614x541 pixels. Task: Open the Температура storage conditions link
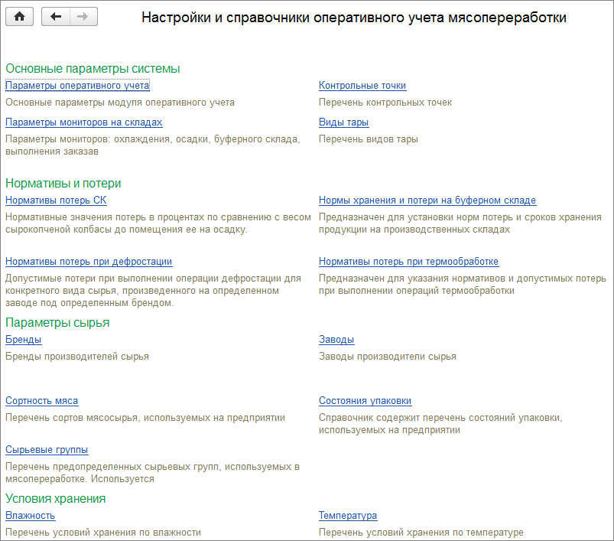(348, 516)
